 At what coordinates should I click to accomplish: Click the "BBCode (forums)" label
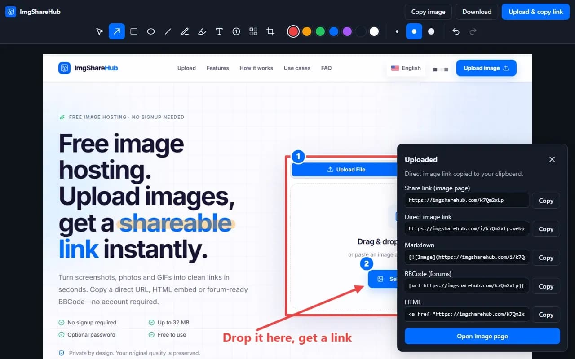pyautogui.click(x=428, y=274)
